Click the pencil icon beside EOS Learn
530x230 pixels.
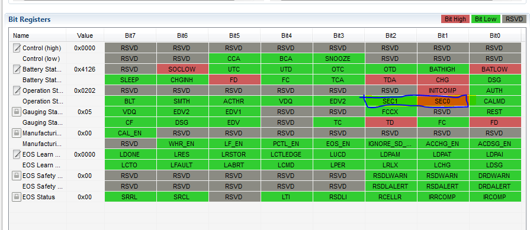coord(17,154)
